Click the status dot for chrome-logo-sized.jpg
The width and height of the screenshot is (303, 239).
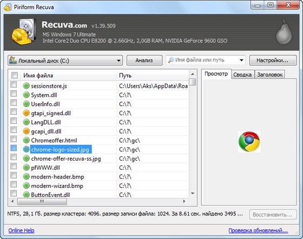(26, 149)
